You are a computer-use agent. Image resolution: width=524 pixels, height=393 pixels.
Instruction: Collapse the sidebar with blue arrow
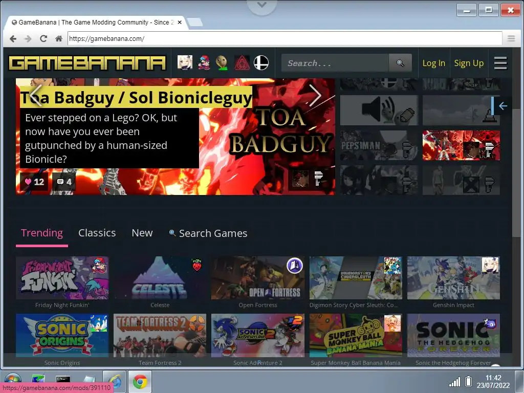(503, 106)
